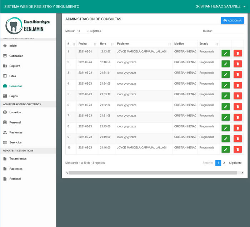Click the Usuarios account icon
This screenshot has width=250, height=227.
(5, 112)
